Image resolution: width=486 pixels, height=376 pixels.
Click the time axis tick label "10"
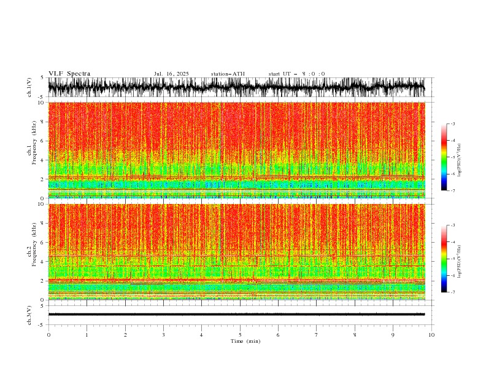point(431,335)
